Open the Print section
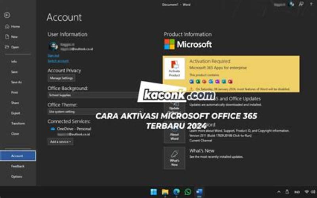This screenshot has height=198, width=317. (x=14, y=93)
